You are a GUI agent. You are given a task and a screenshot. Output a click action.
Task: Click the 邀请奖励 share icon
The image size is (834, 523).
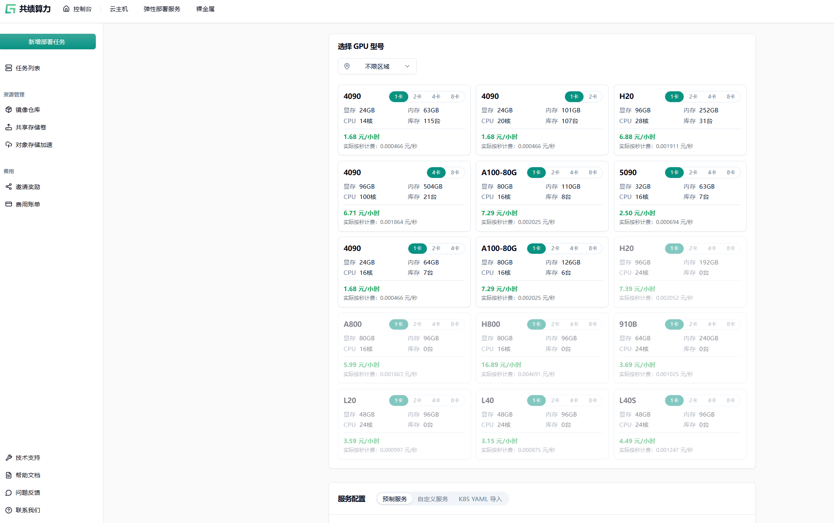8,187
